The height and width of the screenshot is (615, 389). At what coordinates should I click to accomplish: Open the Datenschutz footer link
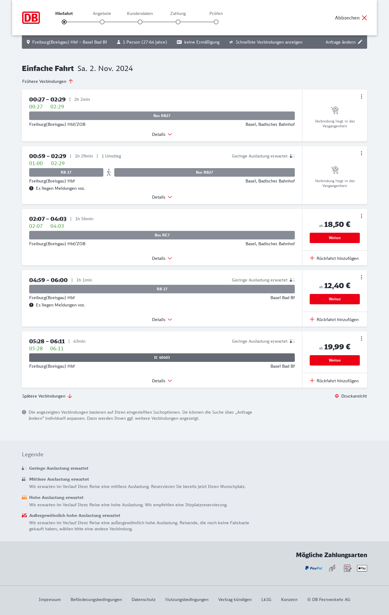tap(143, 599)
